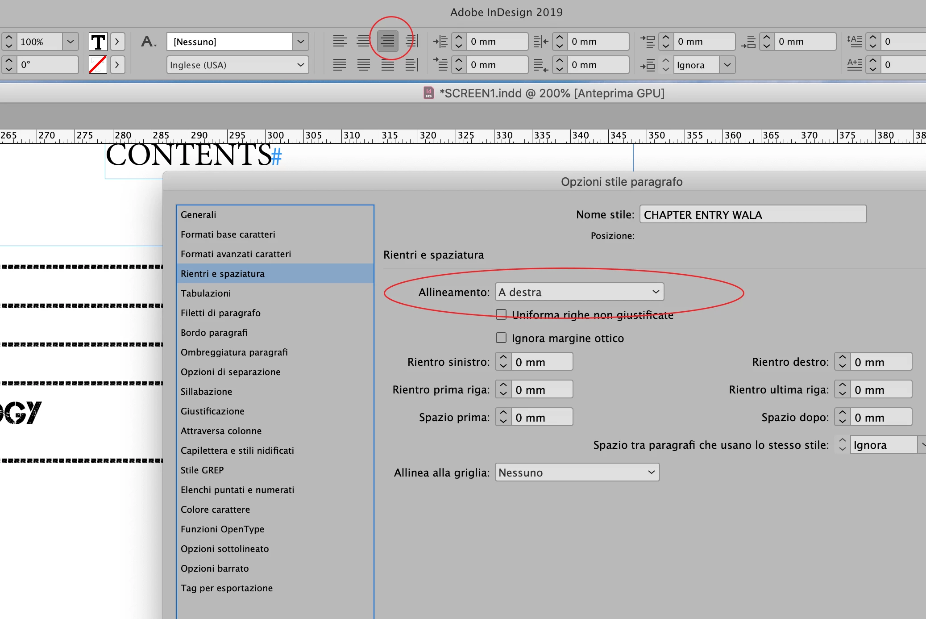
Task: Check the Ignora margine ottico box
Action: pos(501,338)
